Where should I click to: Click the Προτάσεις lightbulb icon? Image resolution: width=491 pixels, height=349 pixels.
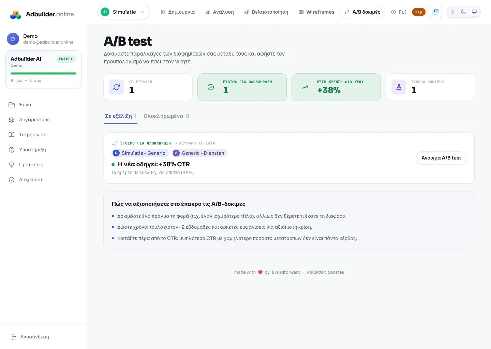[x=12, y=165]
